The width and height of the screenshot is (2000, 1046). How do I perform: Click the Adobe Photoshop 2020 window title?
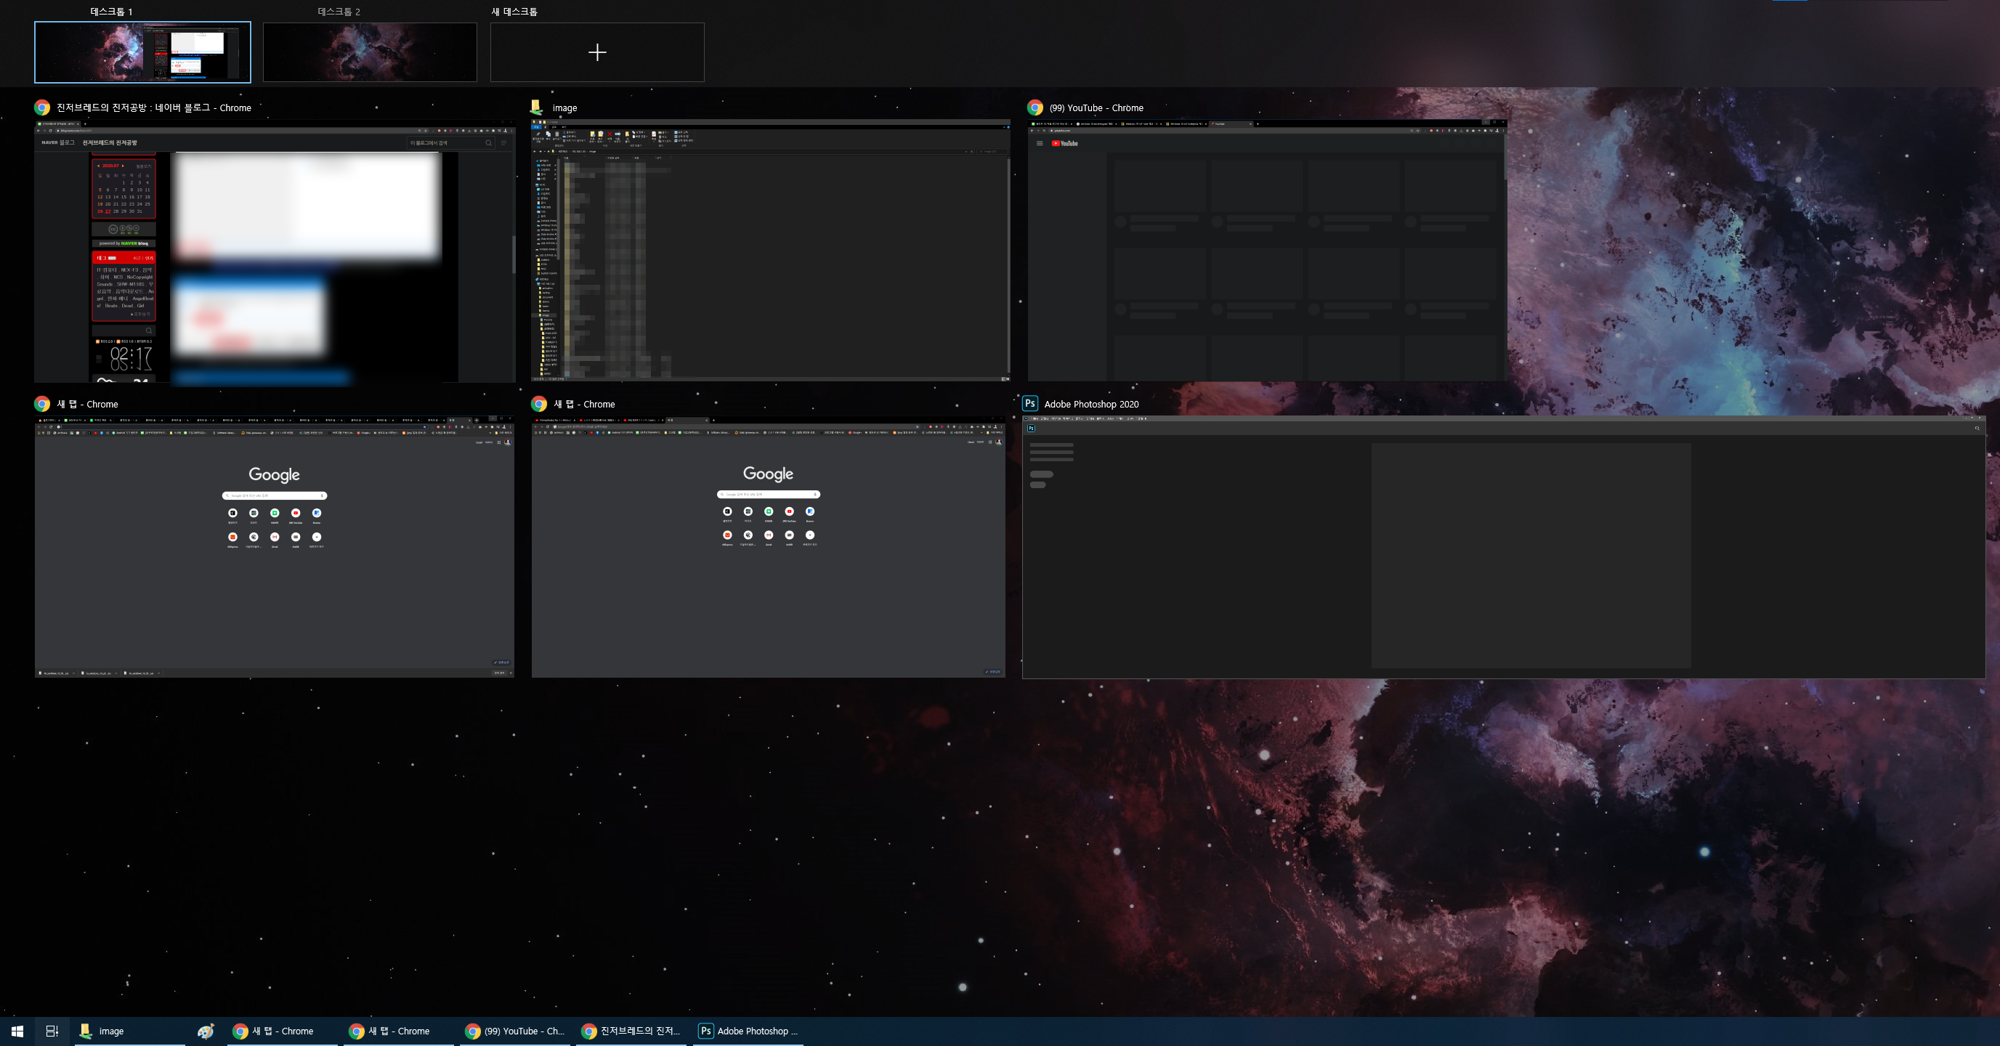tap(1091, 404)
